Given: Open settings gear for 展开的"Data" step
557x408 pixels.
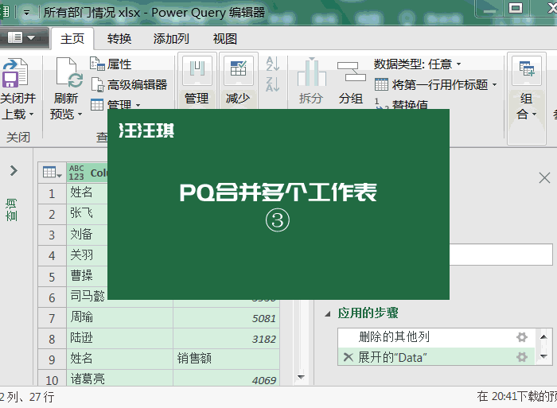Looking at the screenshot, I should click(x=521, y=357).
